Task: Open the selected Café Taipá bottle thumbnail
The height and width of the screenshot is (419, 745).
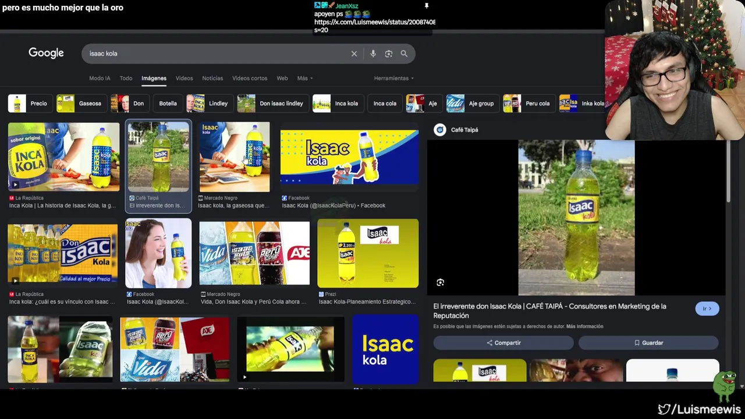Action: point(158,157)
